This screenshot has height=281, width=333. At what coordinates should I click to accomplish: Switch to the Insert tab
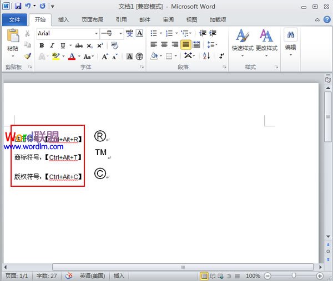coord(64,19)
